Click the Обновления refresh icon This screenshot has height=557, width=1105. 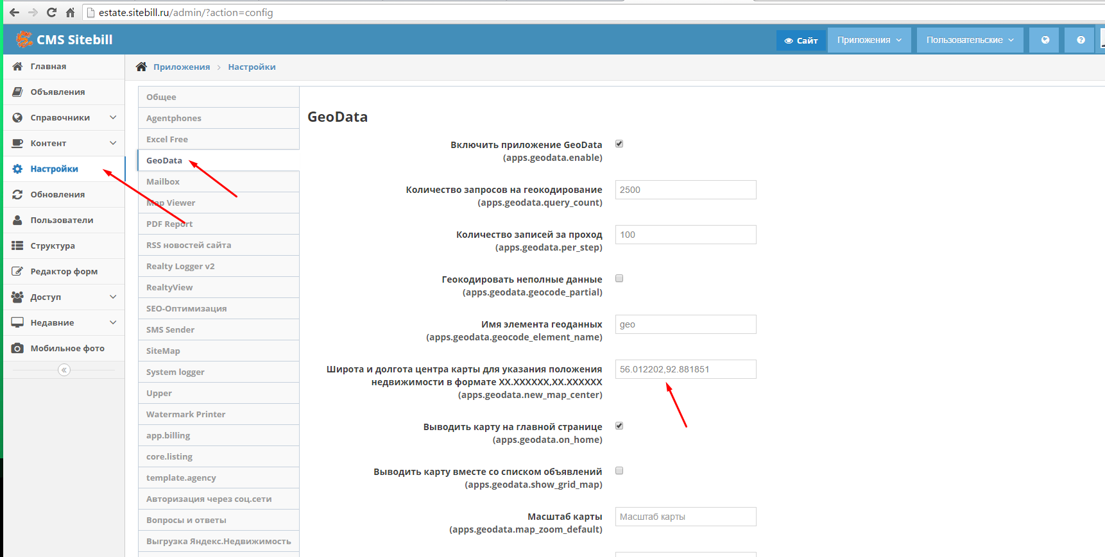pos(17,194)
